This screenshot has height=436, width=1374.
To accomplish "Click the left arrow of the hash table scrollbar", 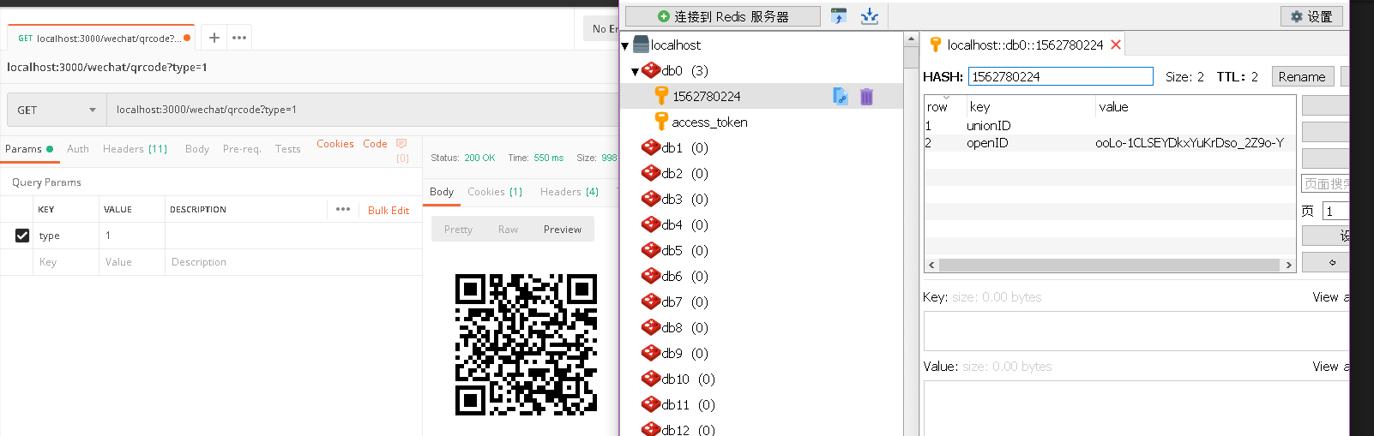I will [x=931, y=265].
